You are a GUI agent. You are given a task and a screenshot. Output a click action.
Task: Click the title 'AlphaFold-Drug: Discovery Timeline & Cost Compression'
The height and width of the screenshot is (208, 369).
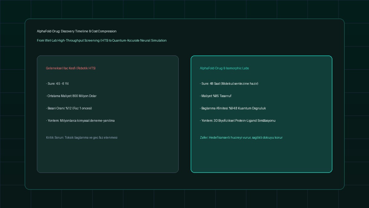77,31
